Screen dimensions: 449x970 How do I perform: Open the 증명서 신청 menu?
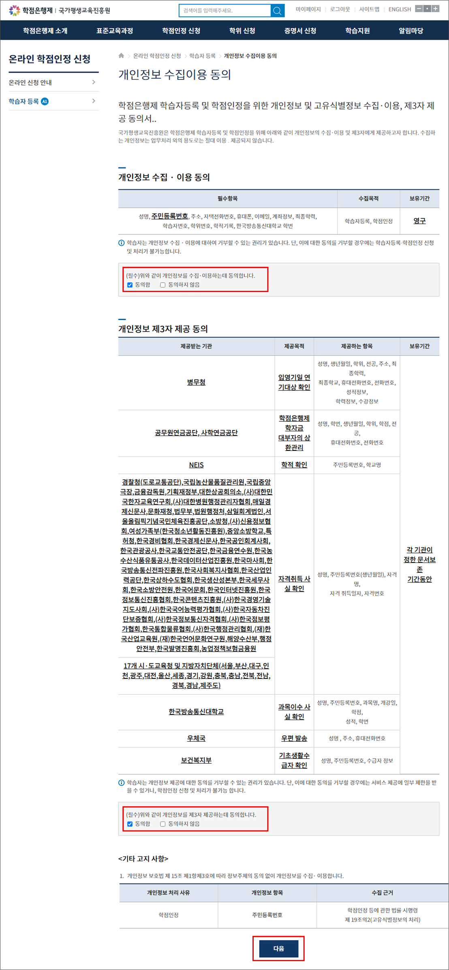(x=300, y=31)
